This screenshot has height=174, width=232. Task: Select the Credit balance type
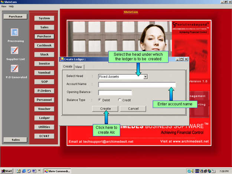click(x=120, y=100)
